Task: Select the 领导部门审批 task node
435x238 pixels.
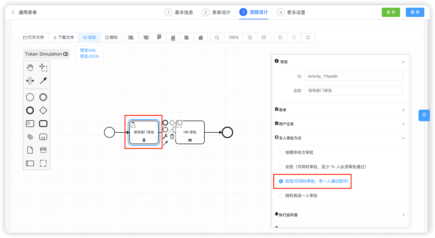Action: (144, 132)
